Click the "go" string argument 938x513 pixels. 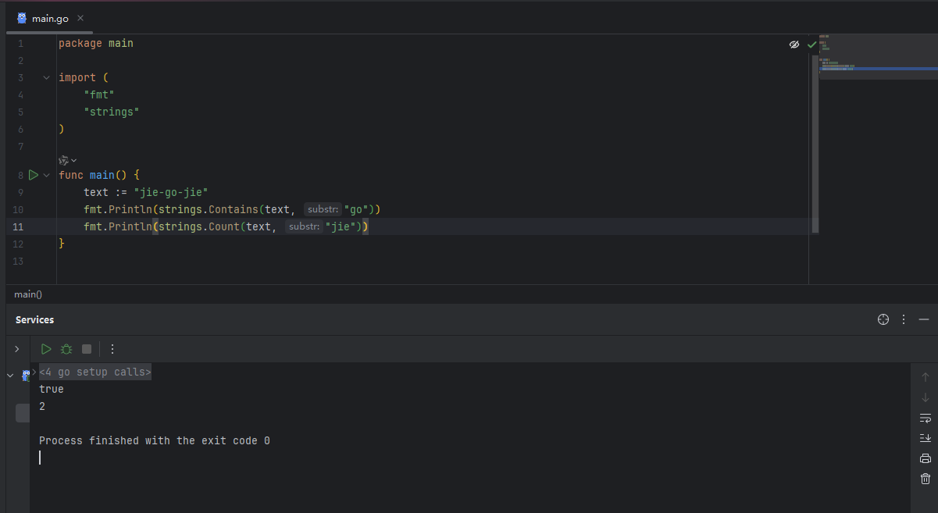tap(357, 209)
